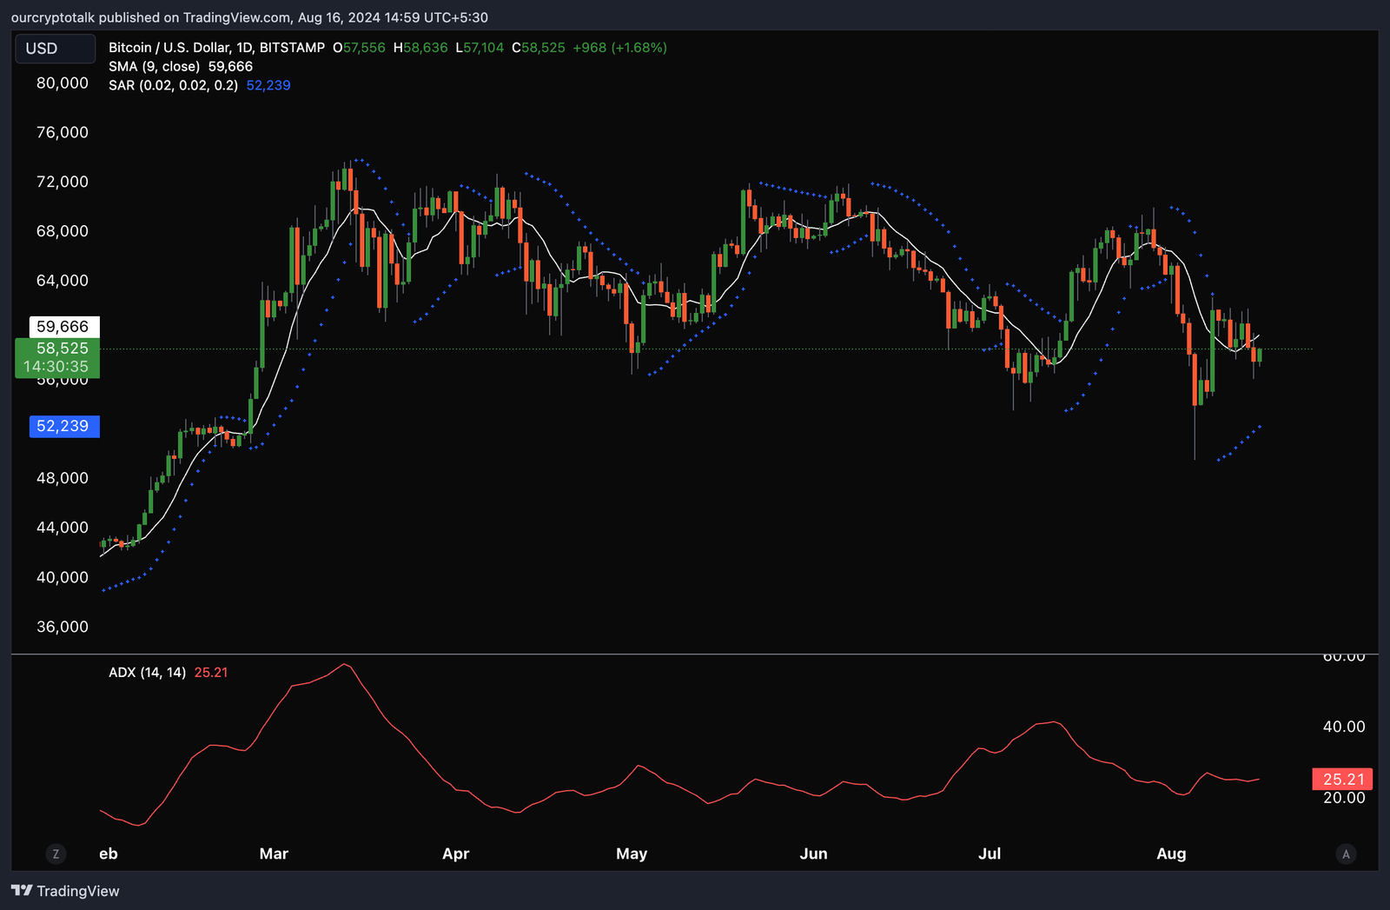
Task: Click the white 59,666 SMA price label
Action: [63, 326]
